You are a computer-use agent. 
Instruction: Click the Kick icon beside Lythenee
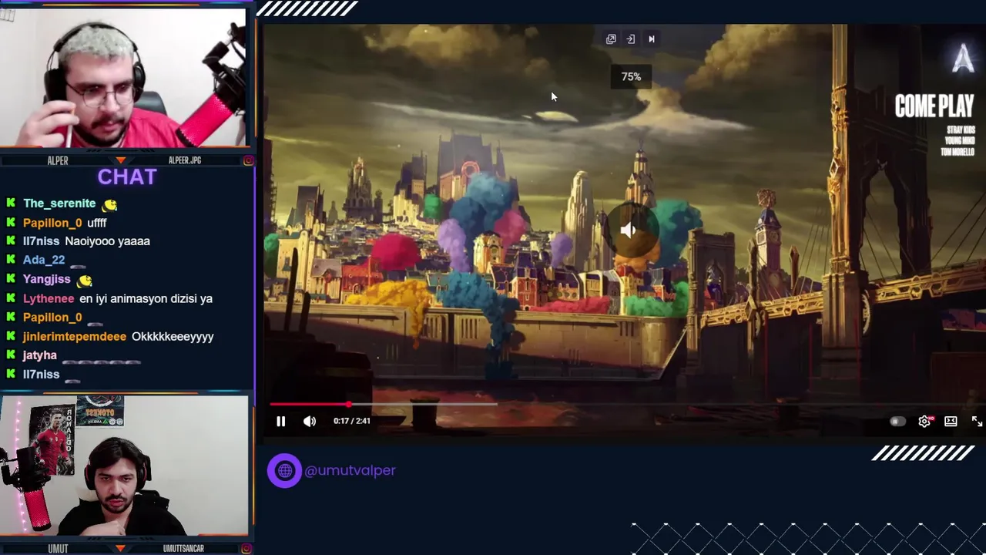(x=11, y=298)
